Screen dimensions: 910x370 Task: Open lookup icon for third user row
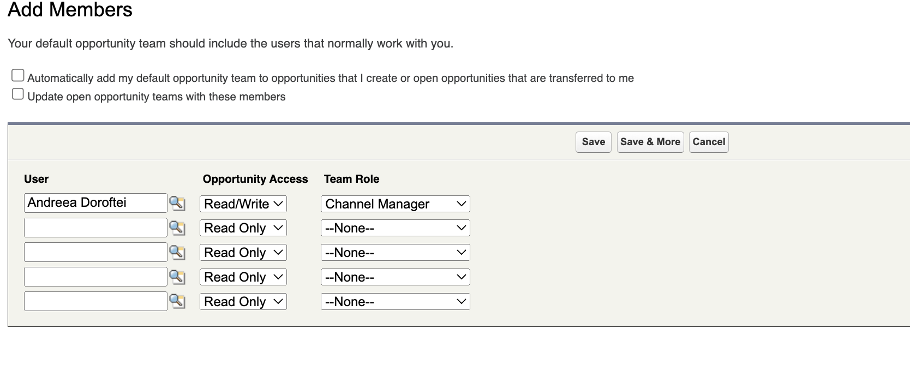[x=177, y=252]
